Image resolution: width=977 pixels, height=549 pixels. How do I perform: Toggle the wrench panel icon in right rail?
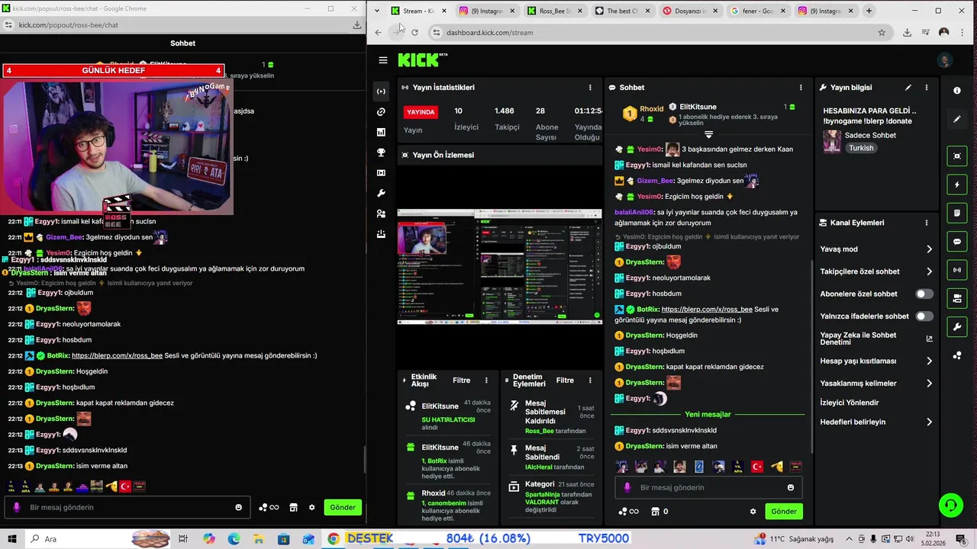[x=957, y=327]
